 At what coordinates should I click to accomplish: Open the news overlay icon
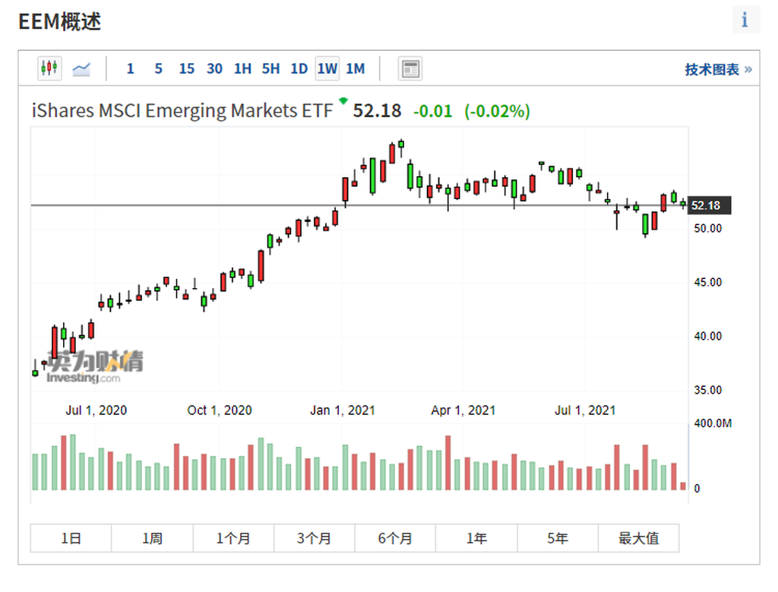(410, 68)
